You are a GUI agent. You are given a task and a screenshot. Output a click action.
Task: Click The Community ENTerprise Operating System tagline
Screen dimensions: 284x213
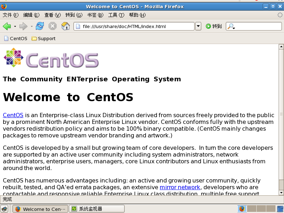[x=92, y=79]
